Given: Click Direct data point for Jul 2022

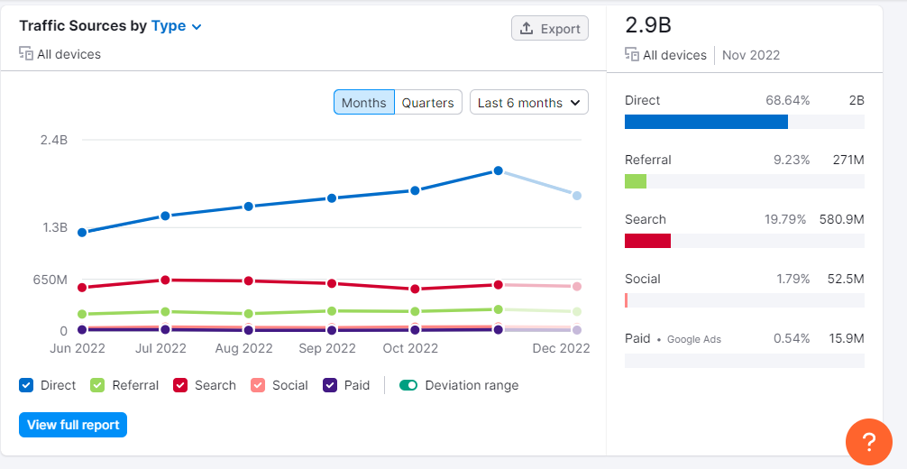Looking at the screenshot, I should point(165,216).
